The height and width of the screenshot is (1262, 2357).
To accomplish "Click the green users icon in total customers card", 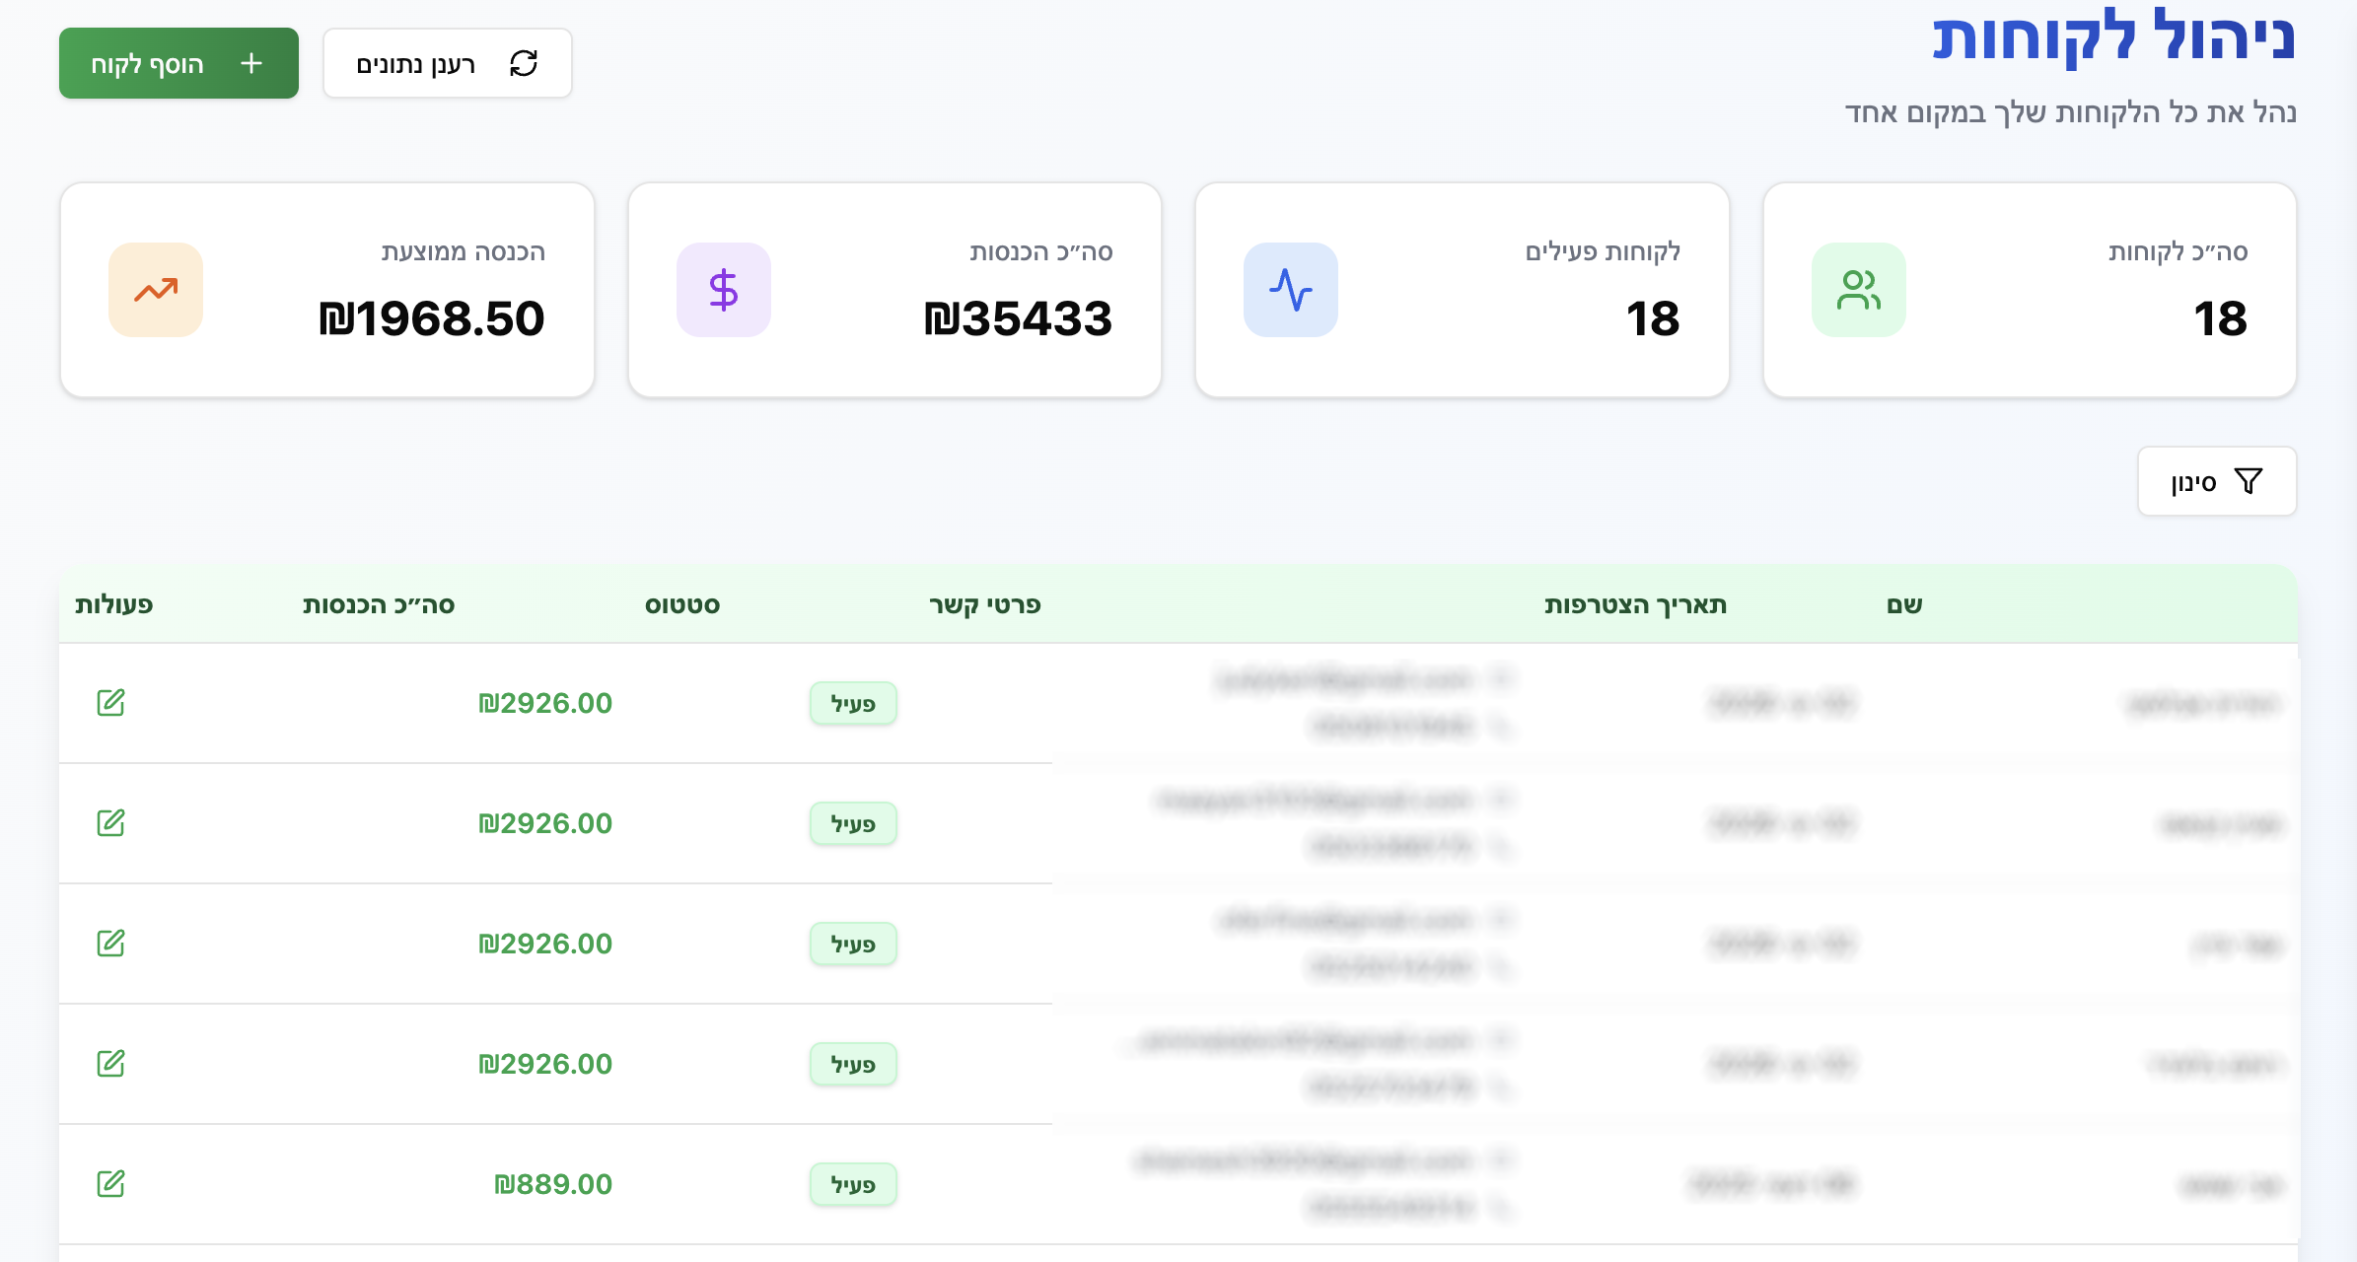I will click(1858, 290).
